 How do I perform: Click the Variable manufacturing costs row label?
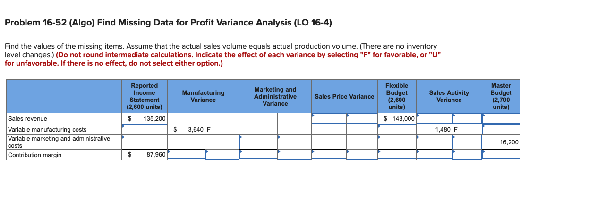[47, 129]
